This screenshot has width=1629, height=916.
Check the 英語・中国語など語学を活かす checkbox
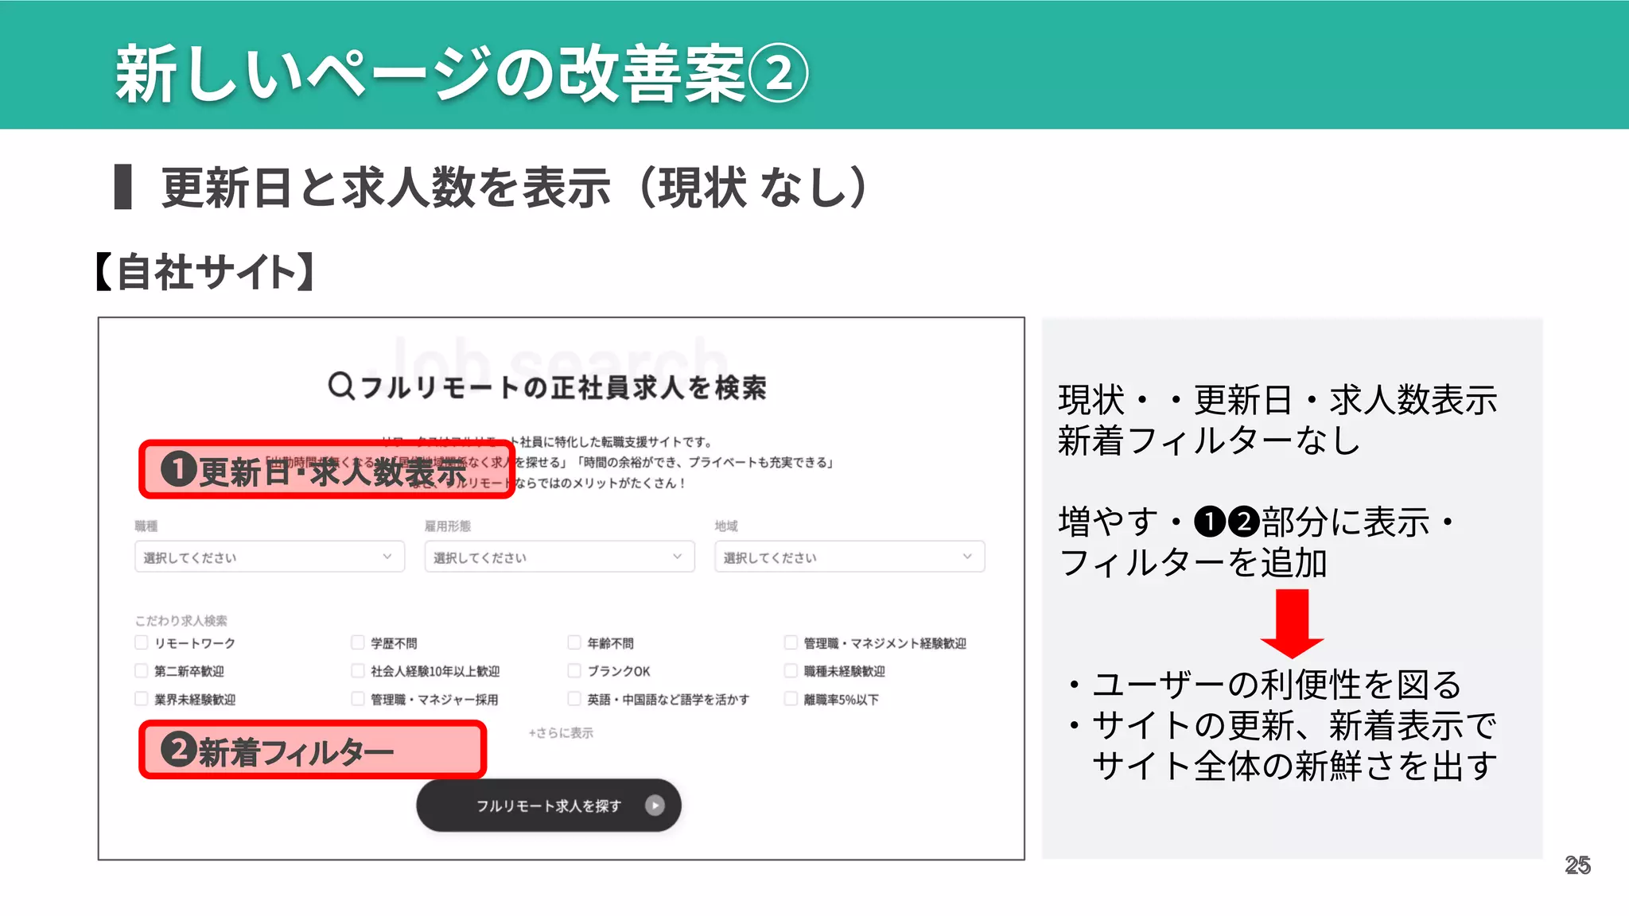574,698
